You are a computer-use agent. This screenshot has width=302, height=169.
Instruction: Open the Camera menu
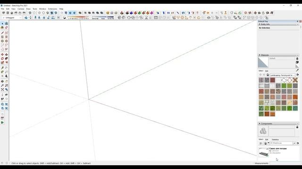tap(21, 9)
